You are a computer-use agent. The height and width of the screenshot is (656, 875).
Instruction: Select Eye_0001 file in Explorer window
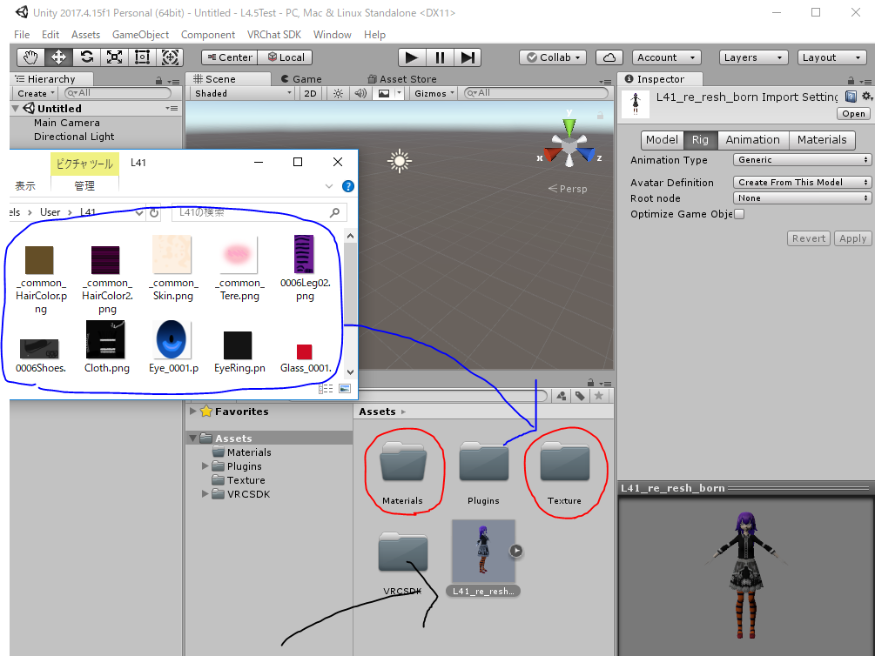(173, 347)
